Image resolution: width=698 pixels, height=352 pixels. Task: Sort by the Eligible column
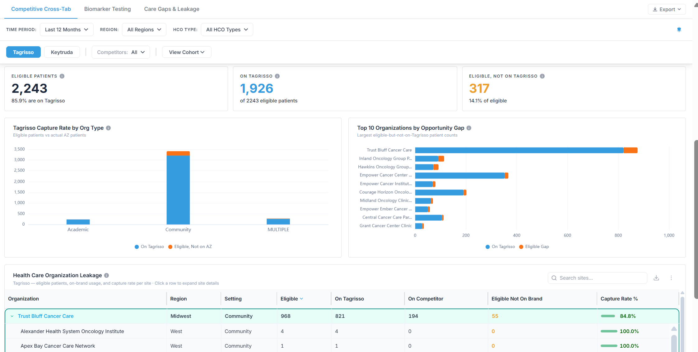(292, 299)
